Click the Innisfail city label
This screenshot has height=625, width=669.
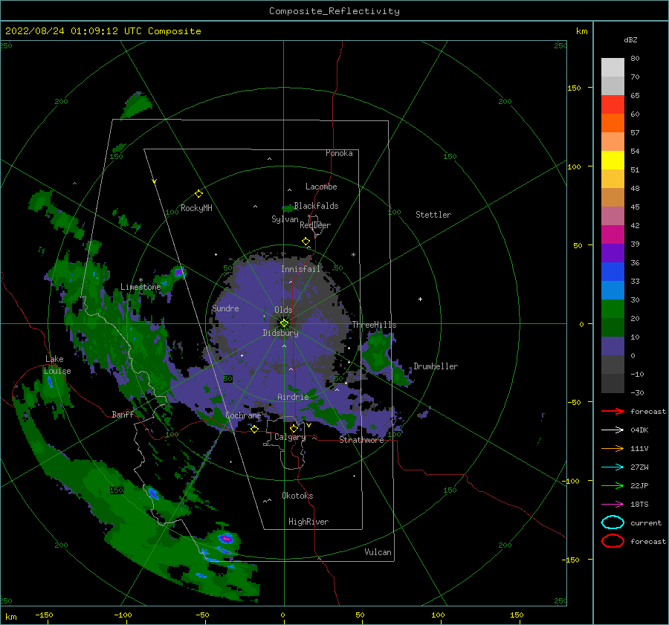click(300, 269)
